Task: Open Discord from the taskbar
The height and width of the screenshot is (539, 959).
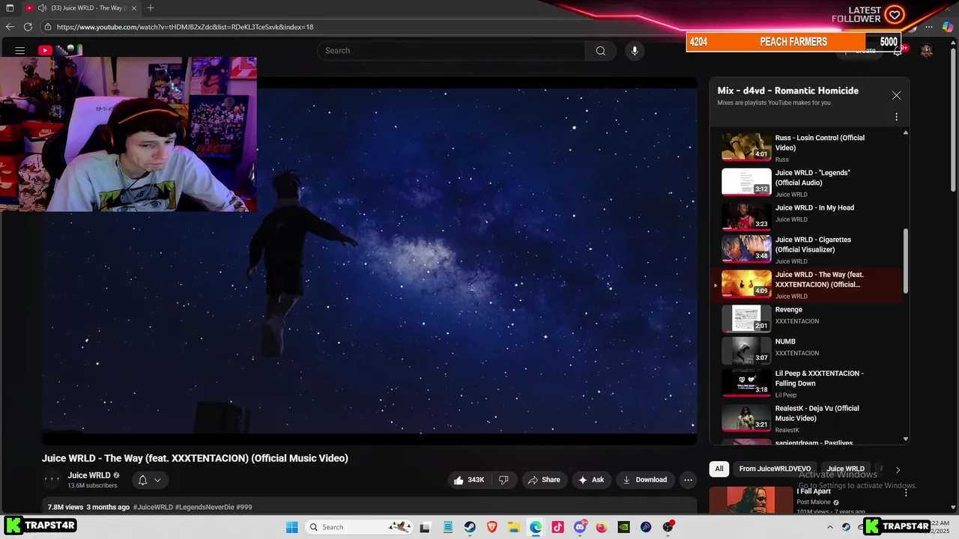Action: [x=580, y=527]
